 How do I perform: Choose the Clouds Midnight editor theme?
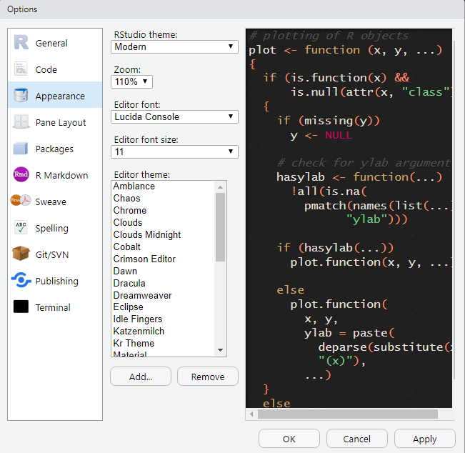coord(163,234)
